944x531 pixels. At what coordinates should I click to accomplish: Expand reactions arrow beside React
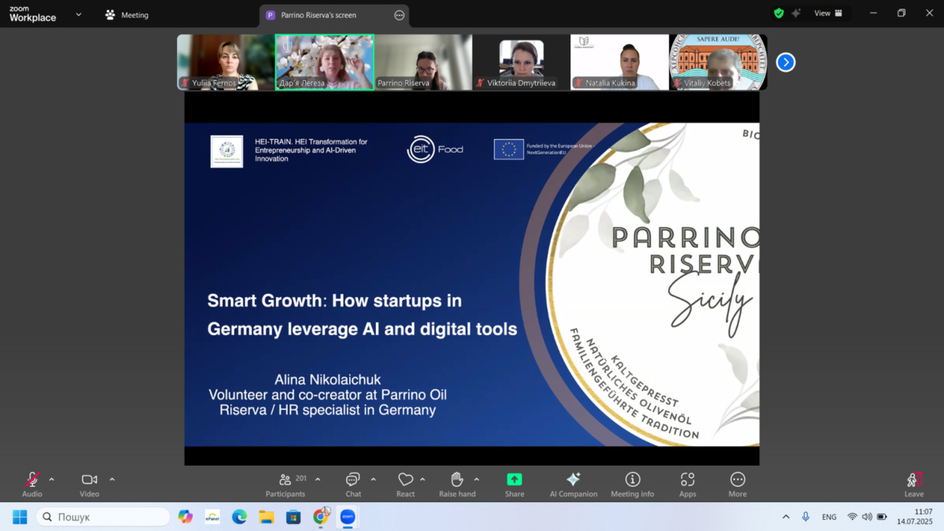click(x=422, y=479)
